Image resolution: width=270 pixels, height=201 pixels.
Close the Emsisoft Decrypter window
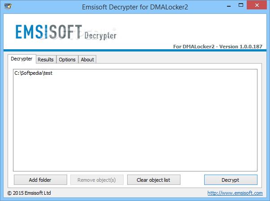(257, 5)
